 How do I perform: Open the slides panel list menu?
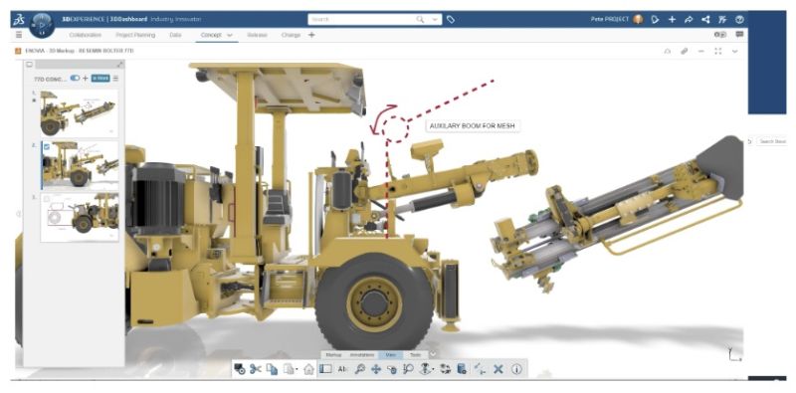(115, 79)
